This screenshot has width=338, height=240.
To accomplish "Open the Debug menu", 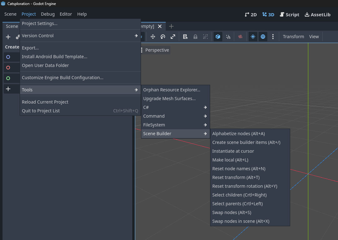I will tap(48, 14).
